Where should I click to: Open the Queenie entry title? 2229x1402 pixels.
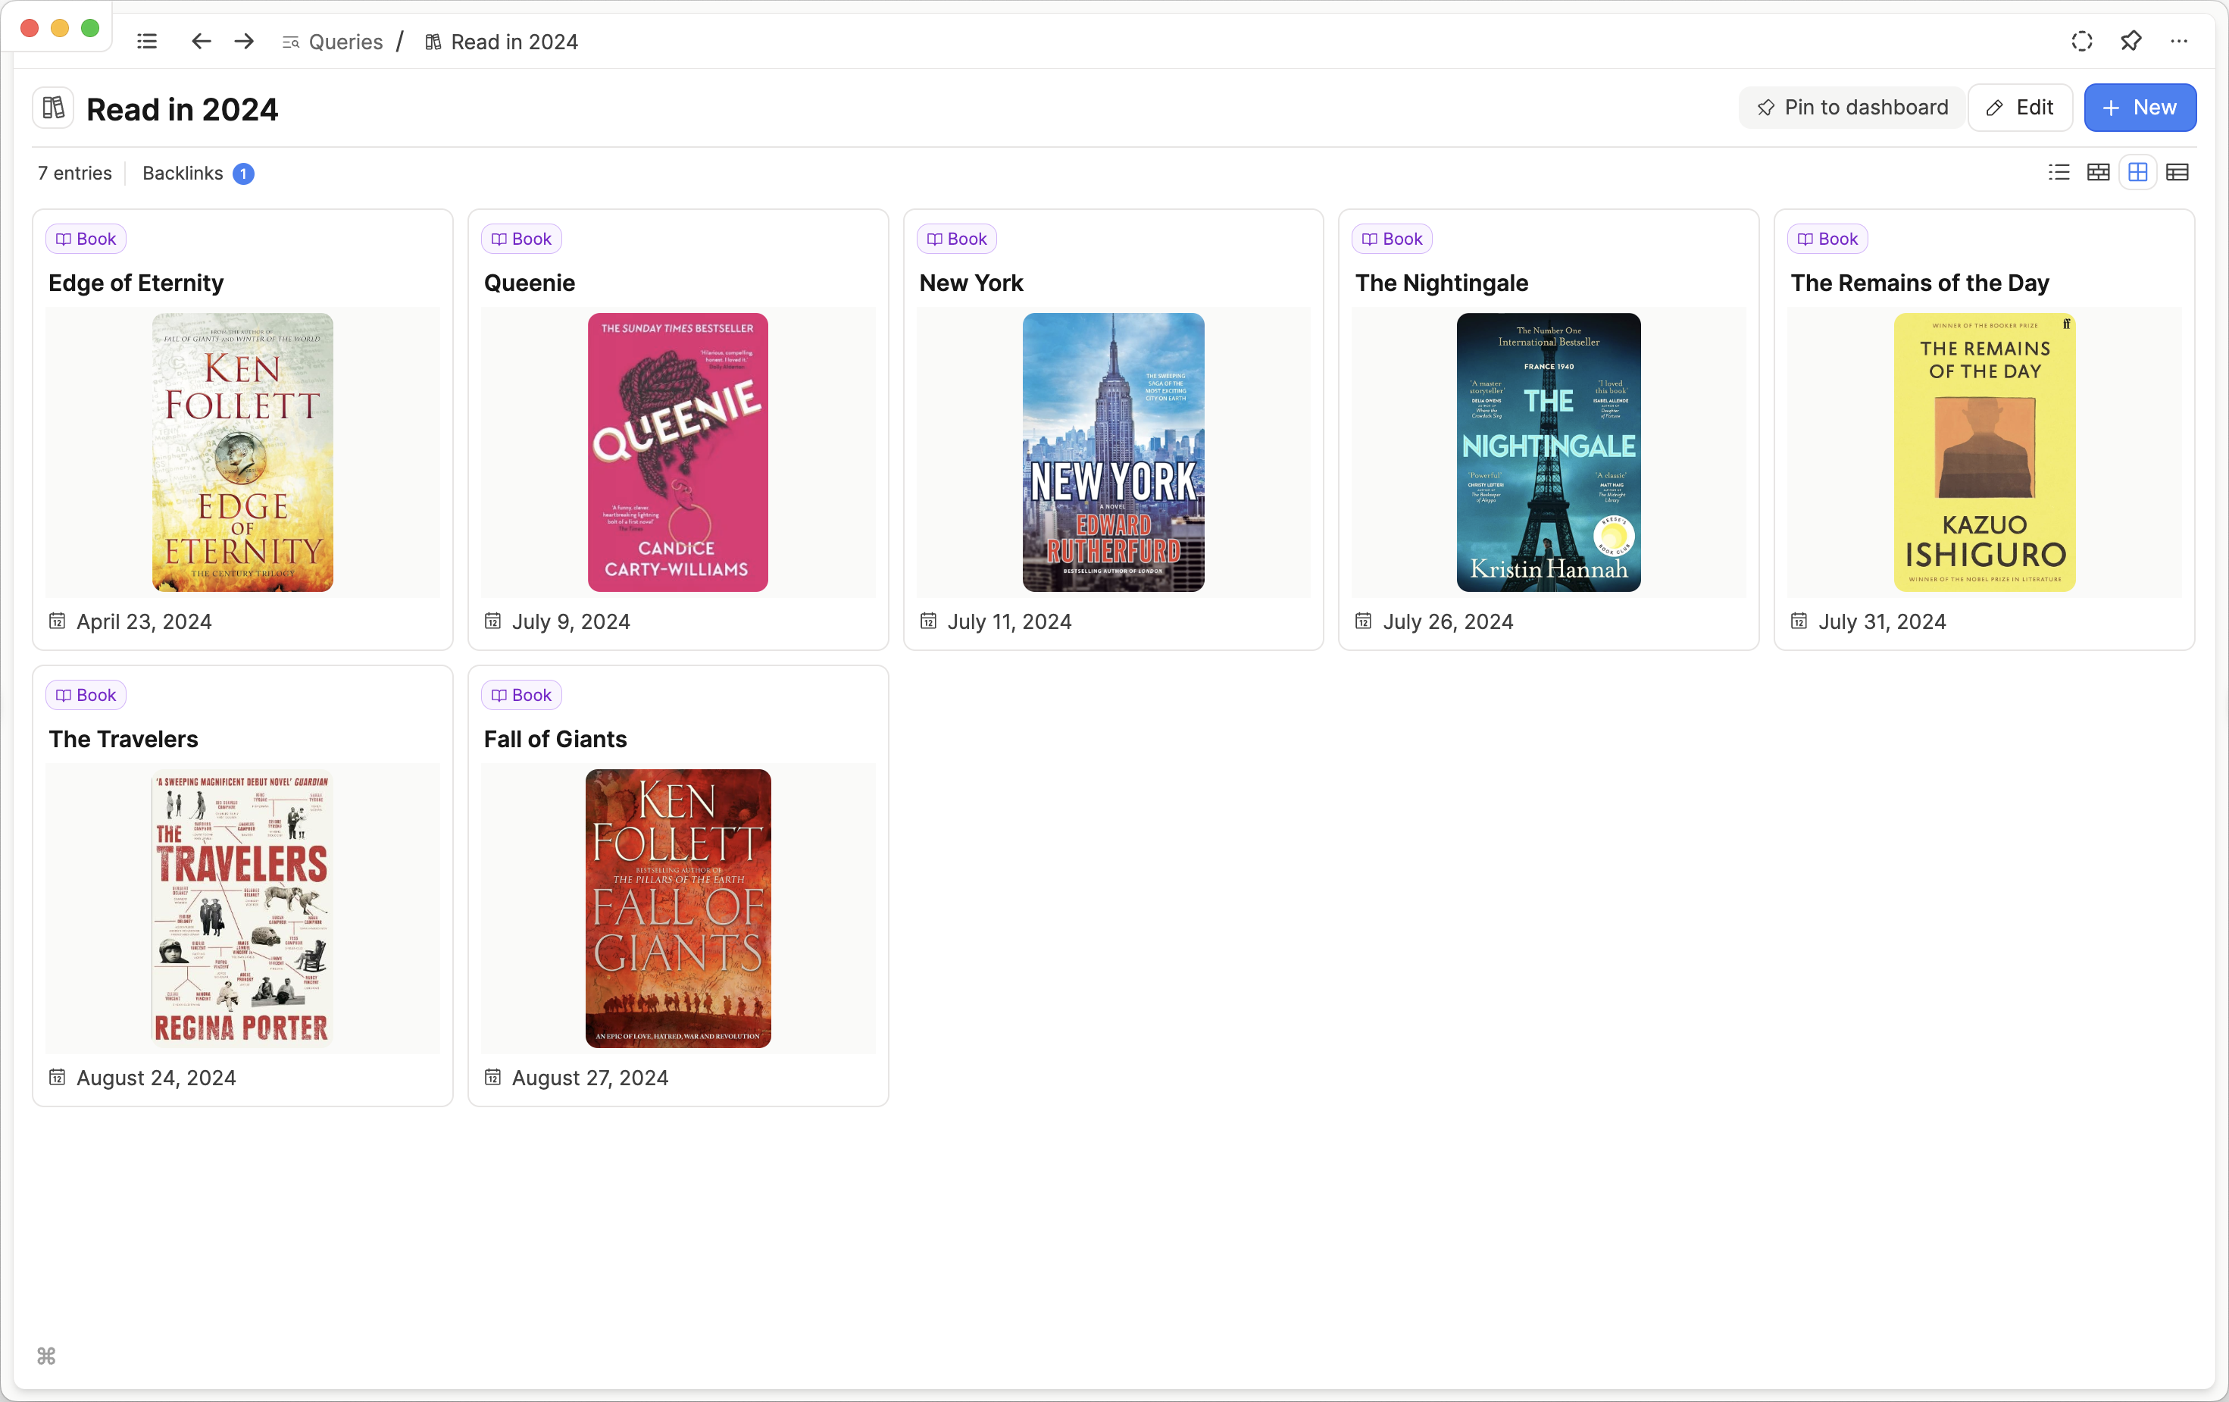pyautogui.click(x=530, y=283)
